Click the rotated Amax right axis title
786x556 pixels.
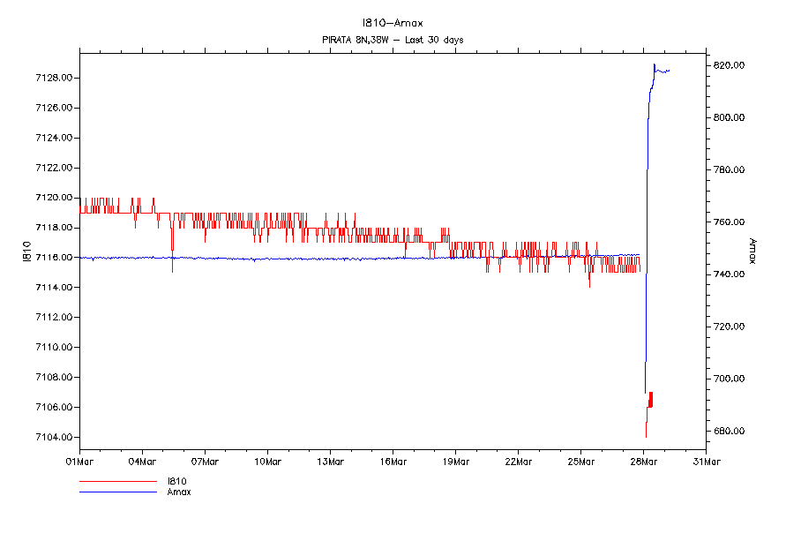tap(752, 252)
